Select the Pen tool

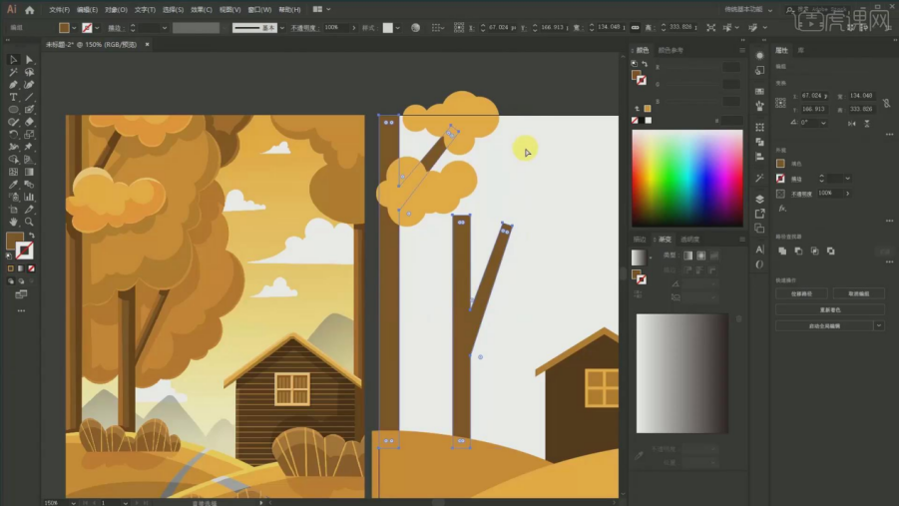(13, 85)
